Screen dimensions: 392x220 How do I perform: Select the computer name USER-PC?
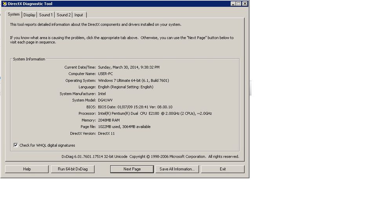[x=105, y=74]
